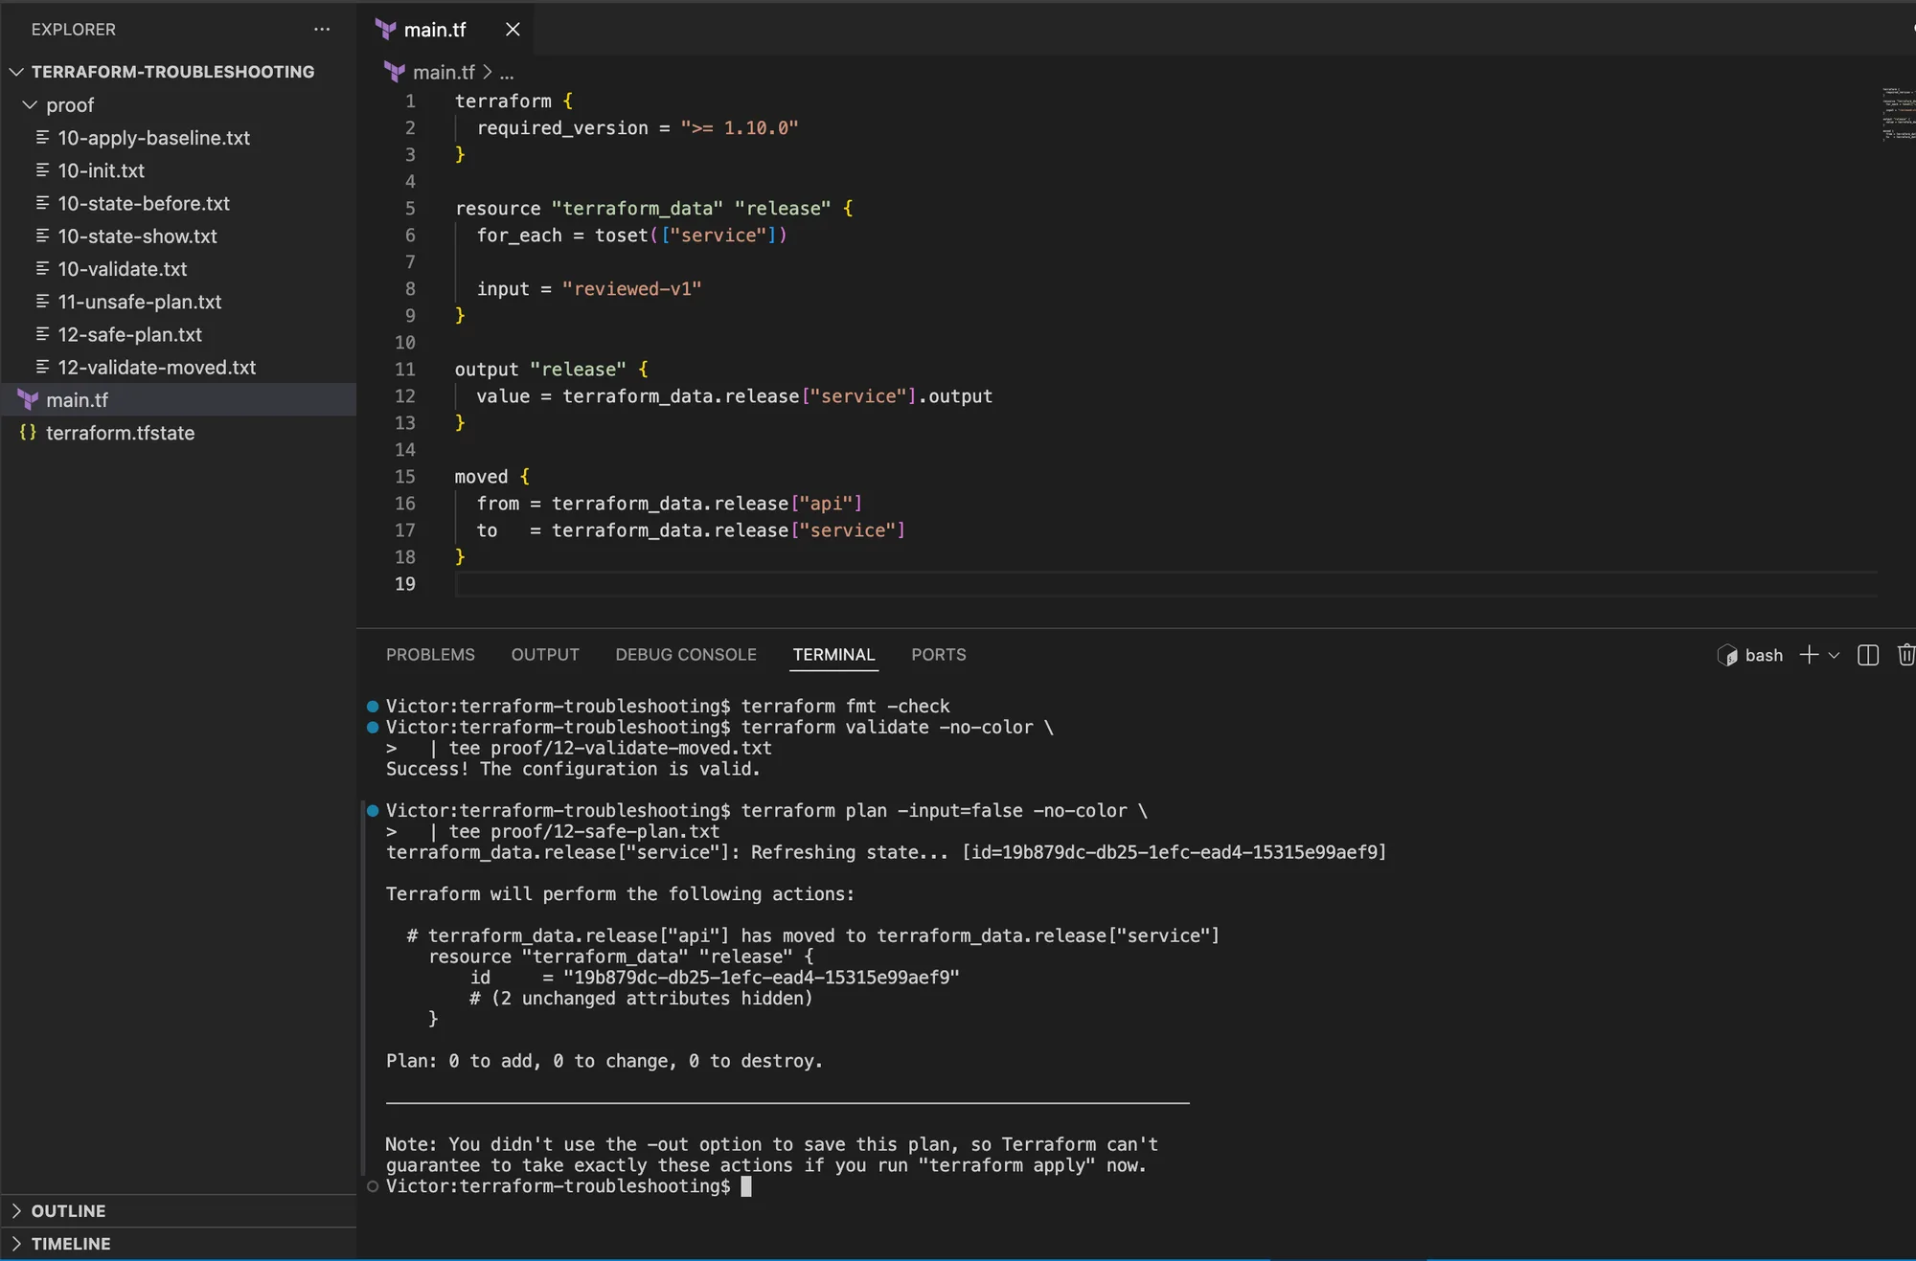Kill terminal with the trash icon

[x=1906, y=655]
